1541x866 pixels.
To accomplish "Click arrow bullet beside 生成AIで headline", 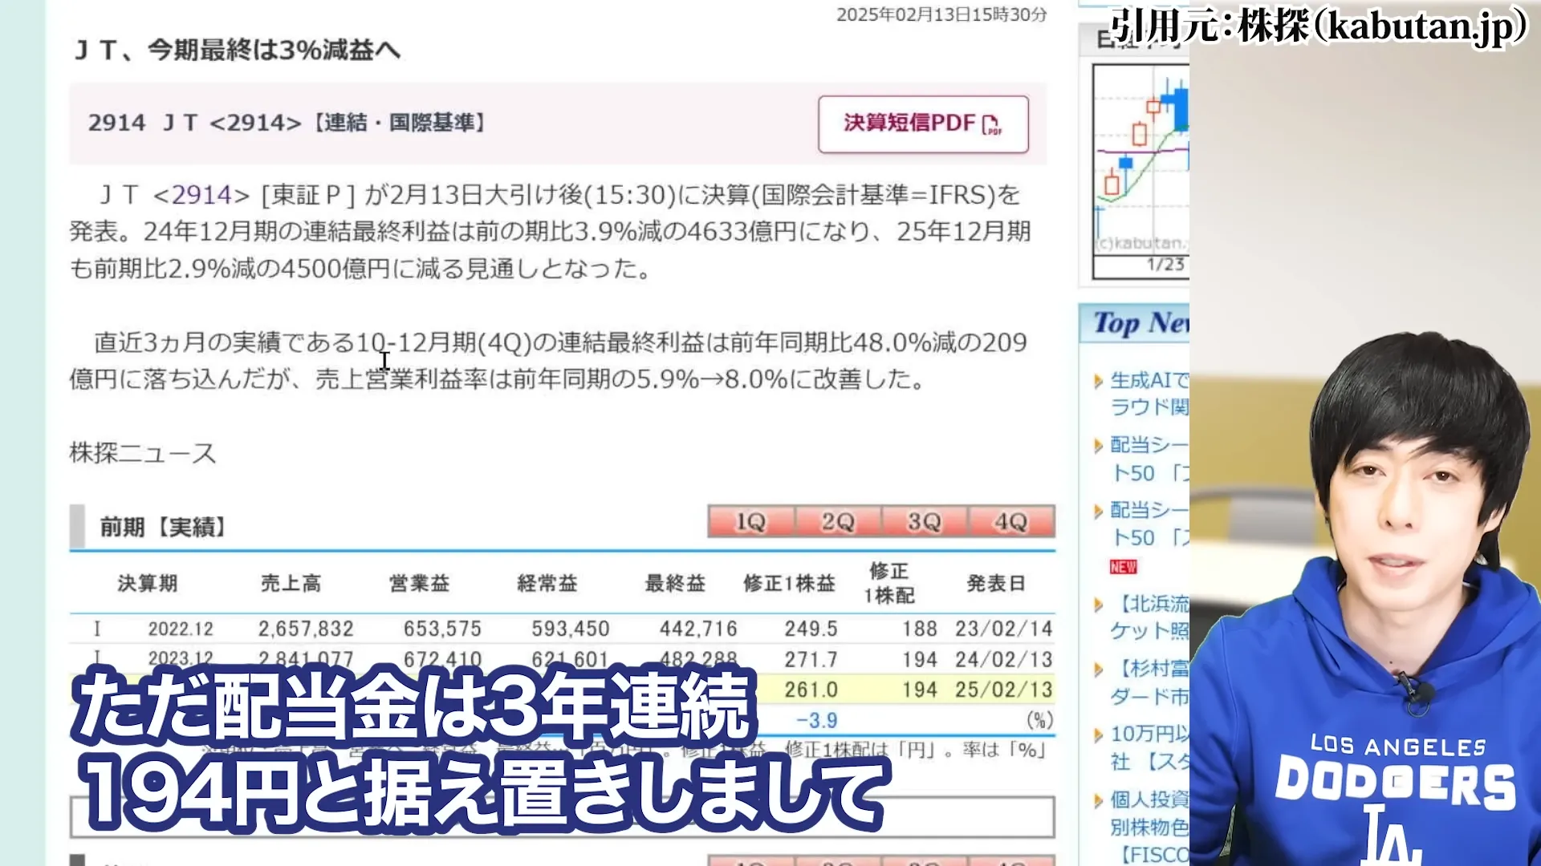I will pyautogui.click(x=1098, y=381).
